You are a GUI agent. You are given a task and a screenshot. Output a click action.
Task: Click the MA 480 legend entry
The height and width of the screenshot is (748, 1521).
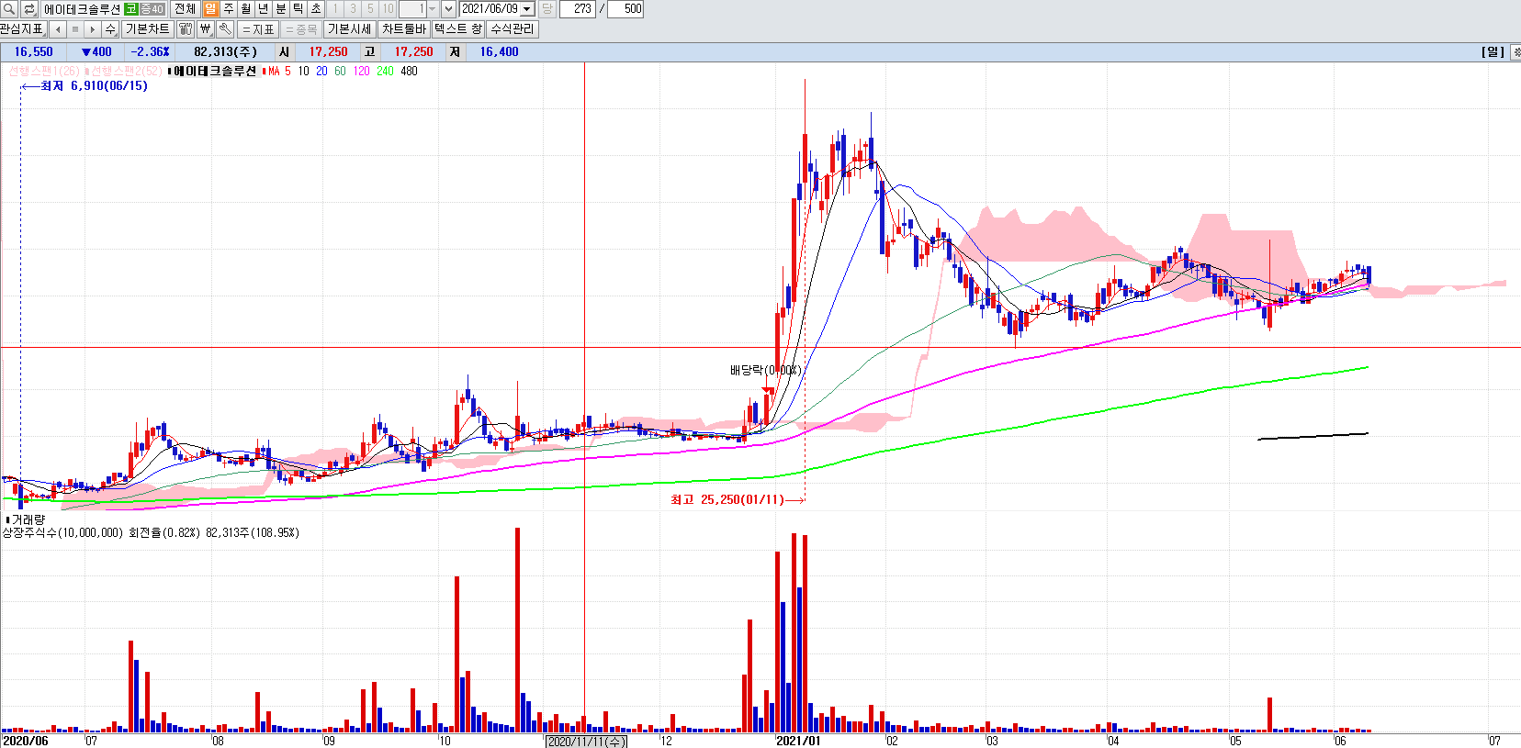(409, 71)
